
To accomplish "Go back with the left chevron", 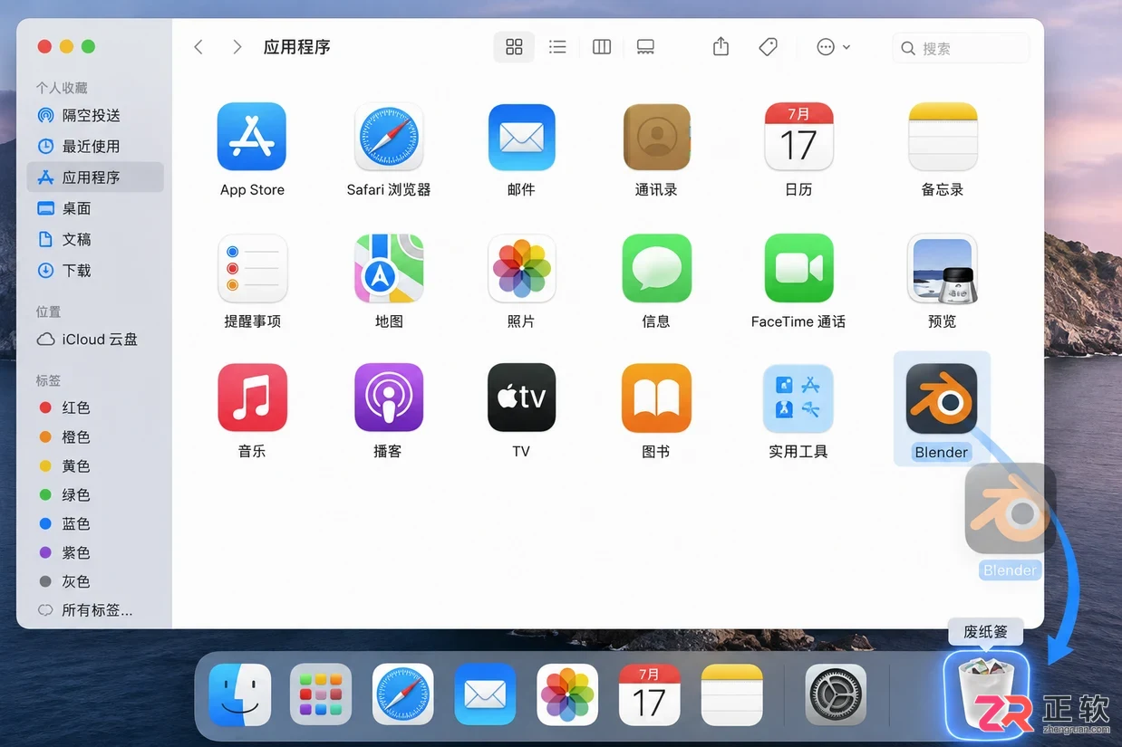I will pyautogui.click(x=198, y=47).
